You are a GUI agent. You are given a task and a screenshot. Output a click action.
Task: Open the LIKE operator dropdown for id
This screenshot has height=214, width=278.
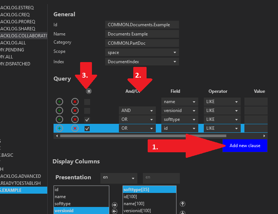coord(222,128)
